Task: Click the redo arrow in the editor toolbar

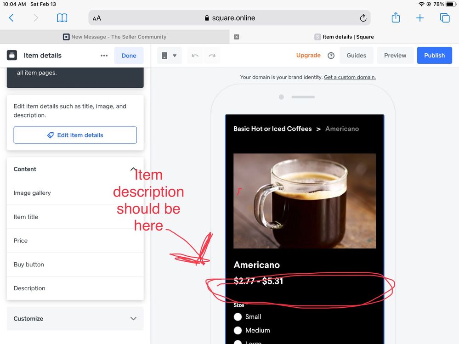Action: click(x=212, y=56)
